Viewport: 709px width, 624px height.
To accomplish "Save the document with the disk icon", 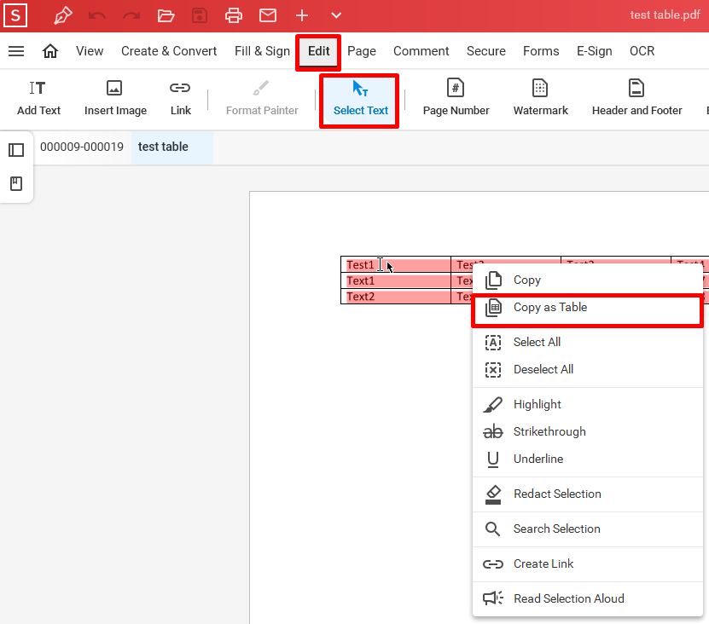I will tap(200, 16).
